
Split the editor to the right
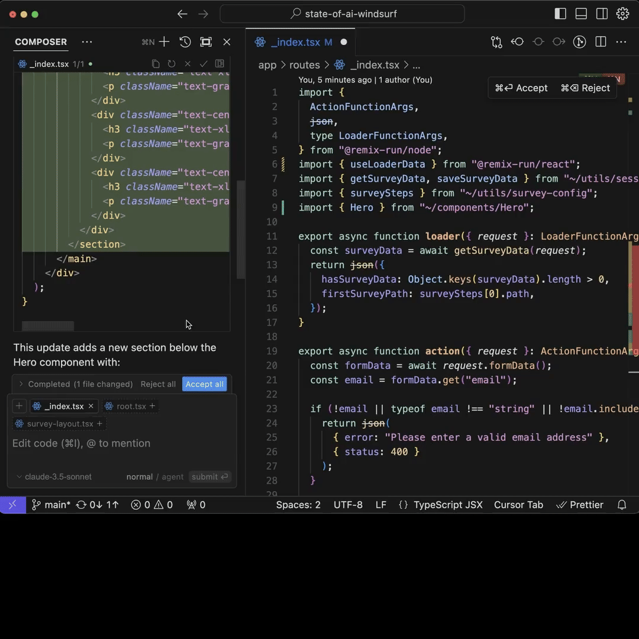(601, 42)
